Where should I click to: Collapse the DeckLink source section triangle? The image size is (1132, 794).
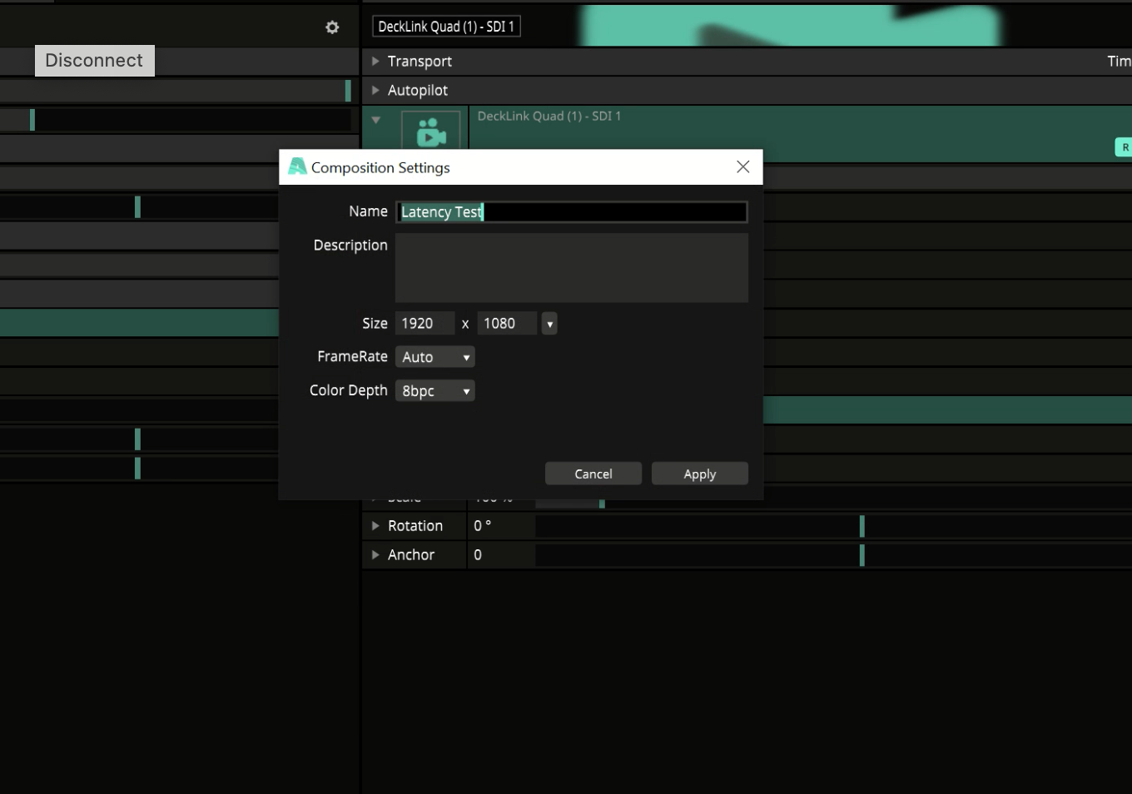tap(376, 121)
